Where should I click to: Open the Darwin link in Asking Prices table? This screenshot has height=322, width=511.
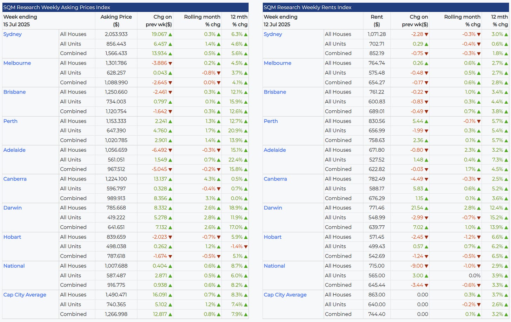(12, 208)
